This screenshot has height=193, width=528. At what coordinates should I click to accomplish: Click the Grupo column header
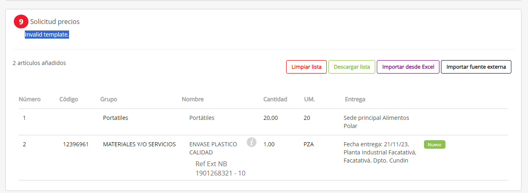tap(109, 99)
